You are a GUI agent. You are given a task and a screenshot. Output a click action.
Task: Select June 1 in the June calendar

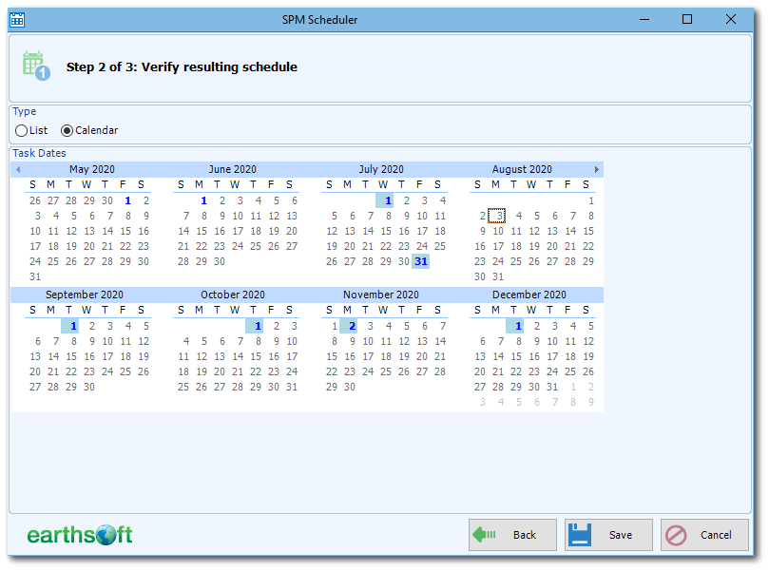point(202,200)
